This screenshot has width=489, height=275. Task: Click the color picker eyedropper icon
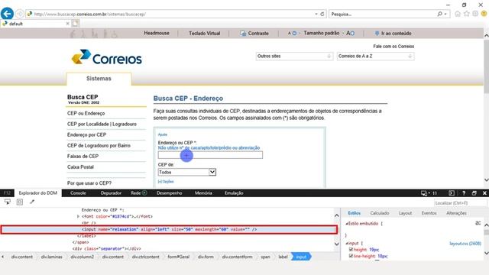(x=32, y=202)
